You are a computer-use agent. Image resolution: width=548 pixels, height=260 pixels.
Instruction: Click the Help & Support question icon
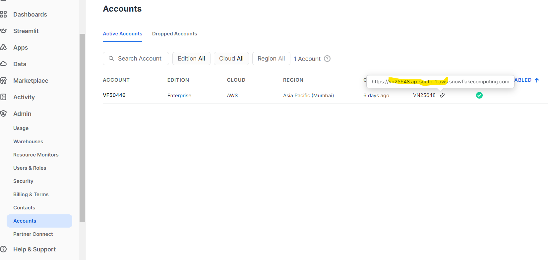3,249
